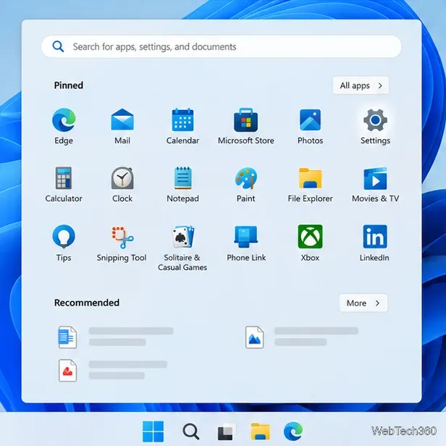
Task: Click the Windows Start button on taskbar
Action: [153, 432]
